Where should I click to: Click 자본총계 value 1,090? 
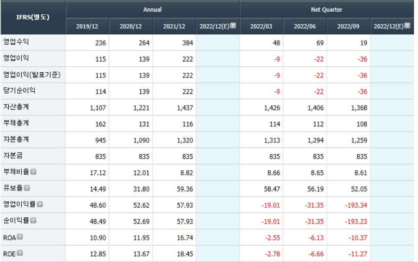(142, 140)
